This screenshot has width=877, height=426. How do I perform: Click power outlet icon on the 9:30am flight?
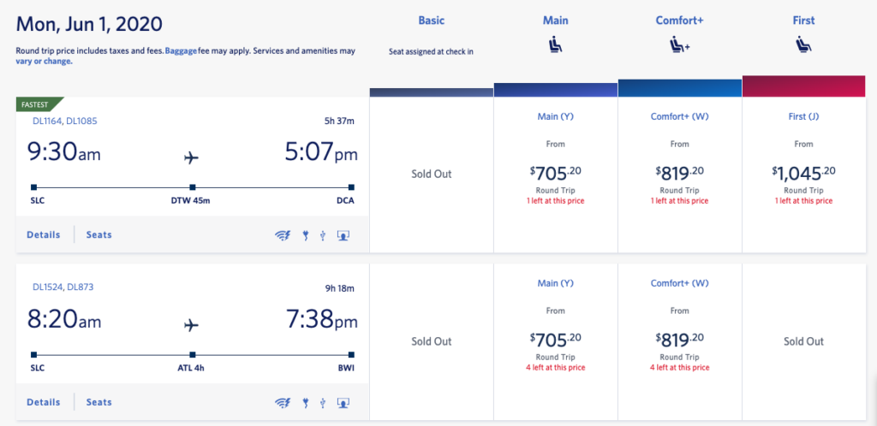(305, 235)
